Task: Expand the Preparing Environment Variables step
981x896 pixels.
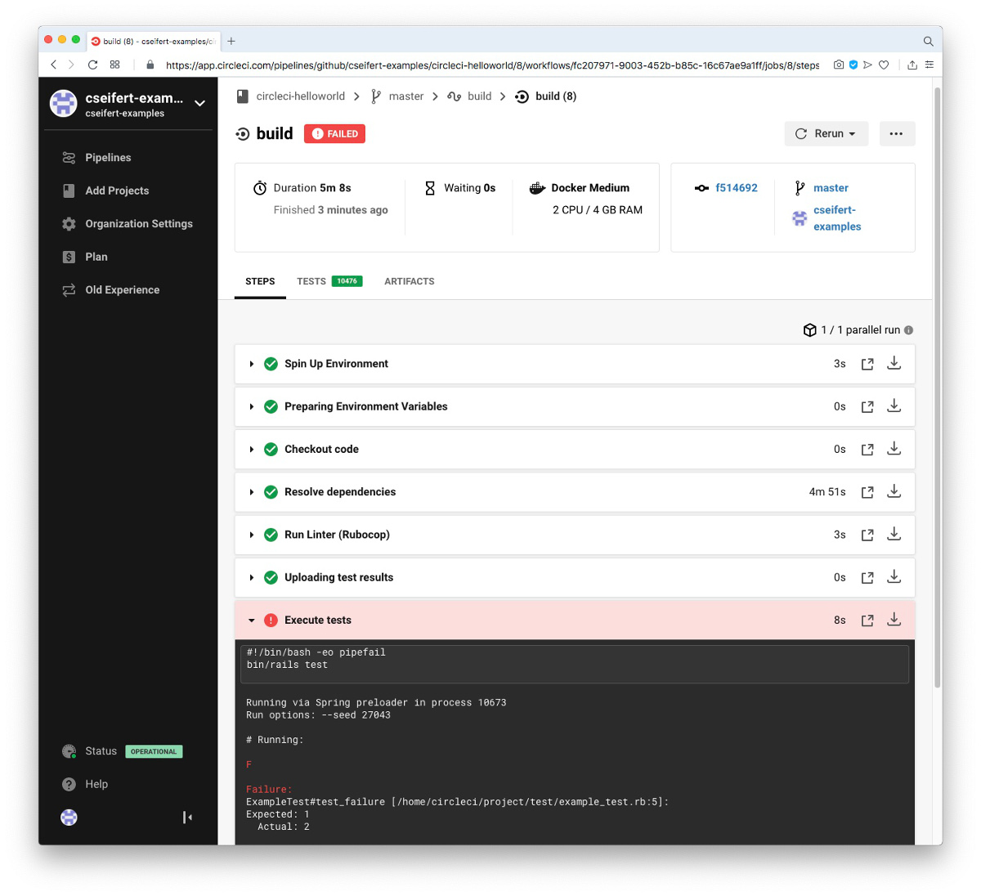Action: pyautogui.click(x=252, y=406)
